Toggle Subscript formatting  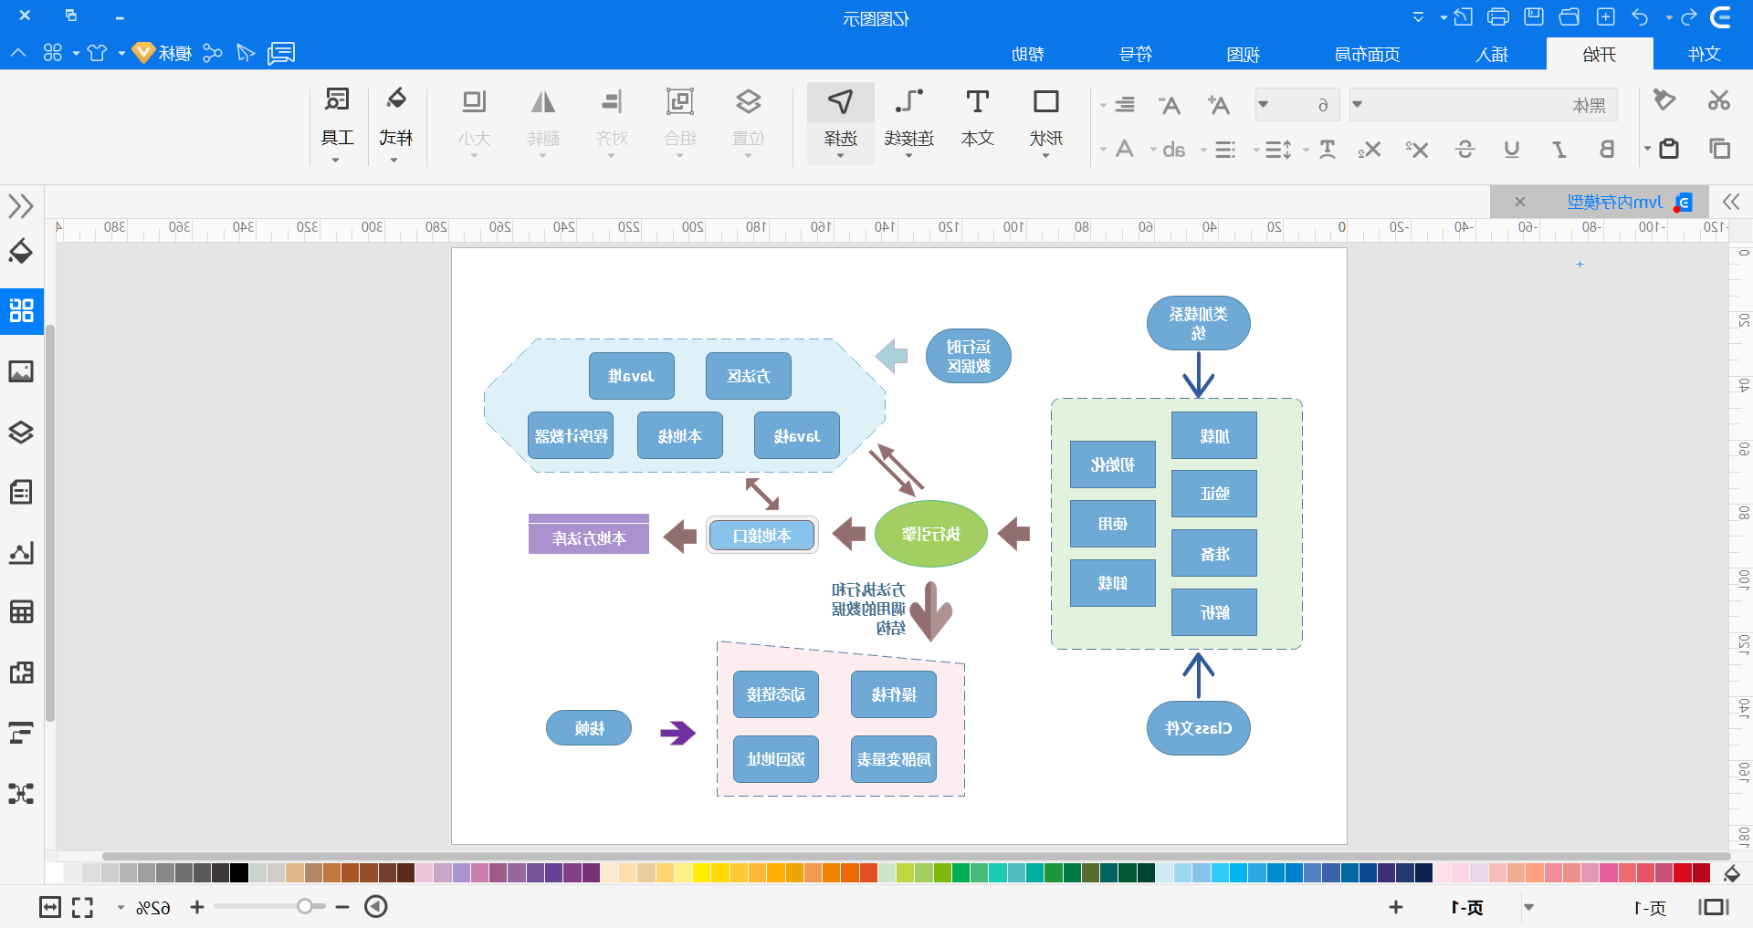click(1369, 149)
